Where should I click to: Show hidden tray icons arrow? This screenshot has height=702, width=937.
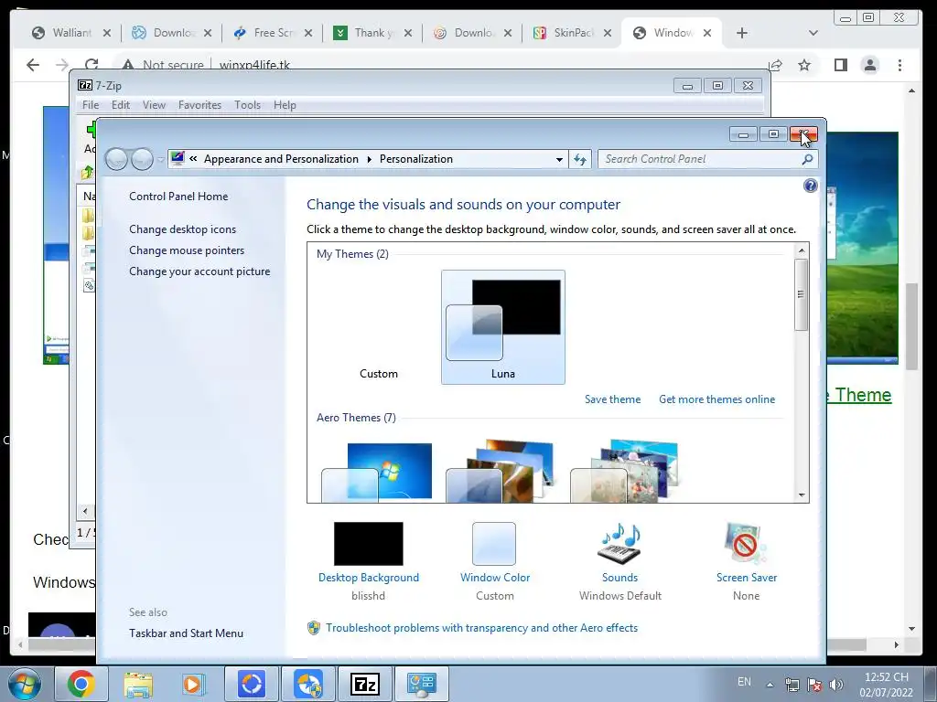coord(770,685)
